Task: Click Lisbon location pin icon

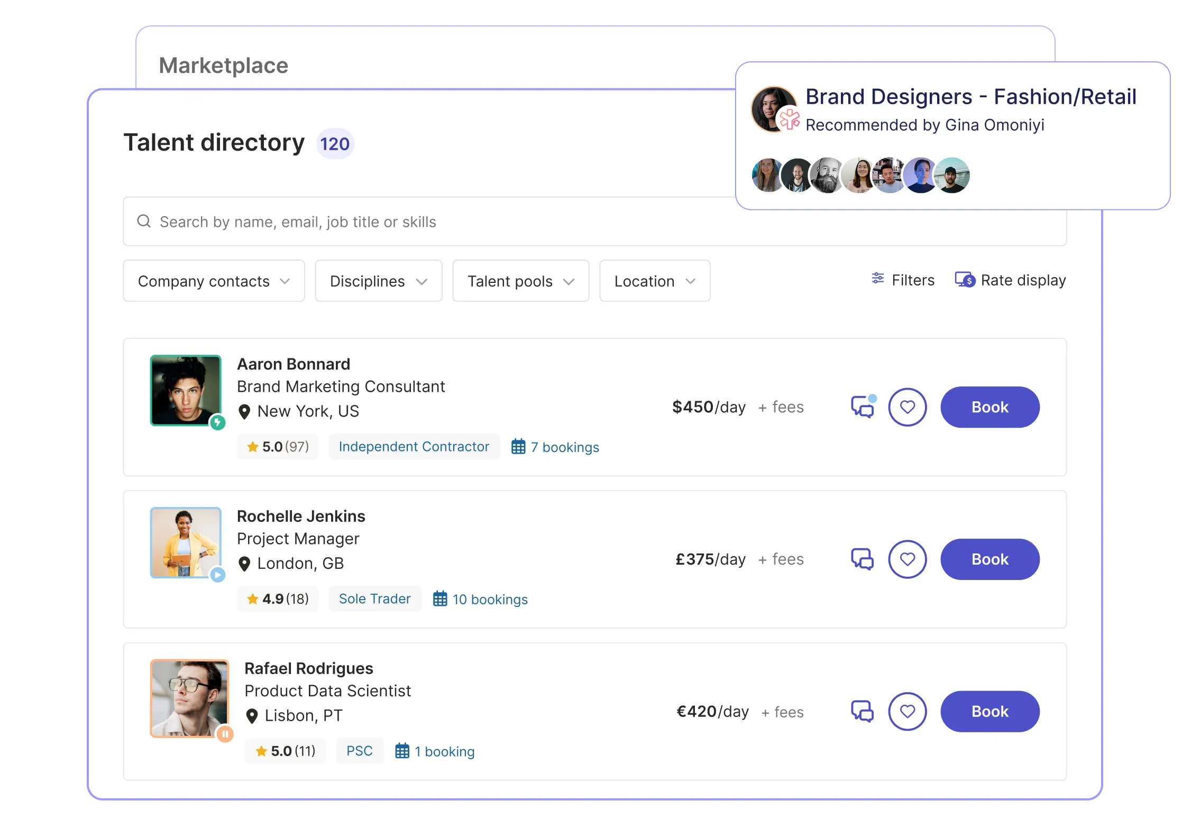Action: (252, 716)
